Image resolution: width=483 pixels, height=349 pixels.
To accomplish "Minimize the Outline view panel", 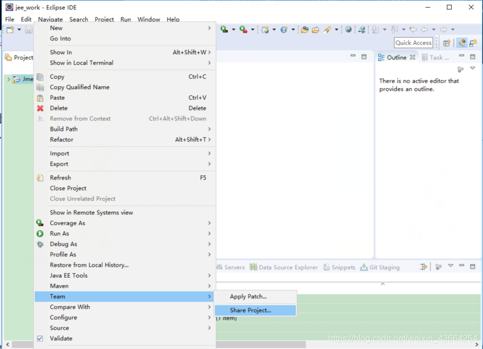I will 462,56.
